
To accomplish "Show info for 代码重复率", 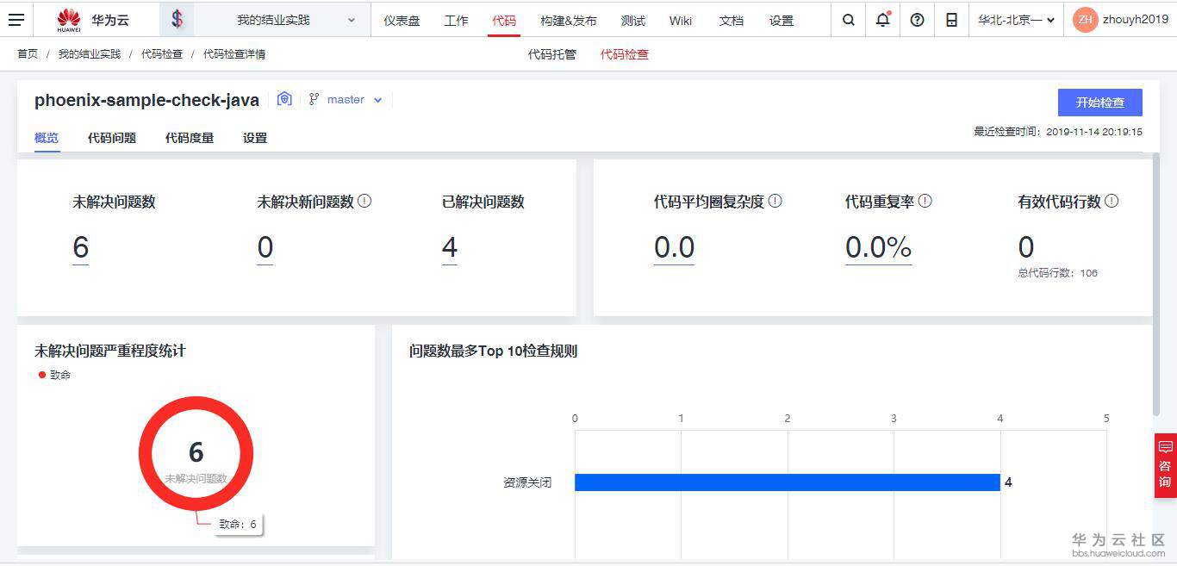I will tap(925, 201).
